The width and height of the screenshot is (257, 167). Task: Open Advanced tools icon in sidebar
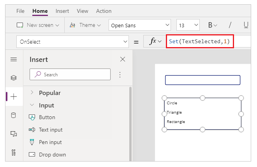point(14,152)
